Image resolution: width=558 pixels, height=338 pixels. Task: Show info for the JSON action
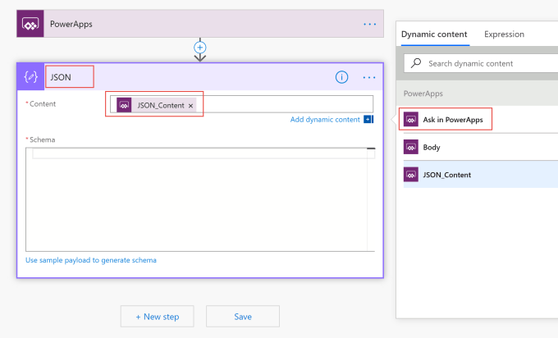(341, 77)
